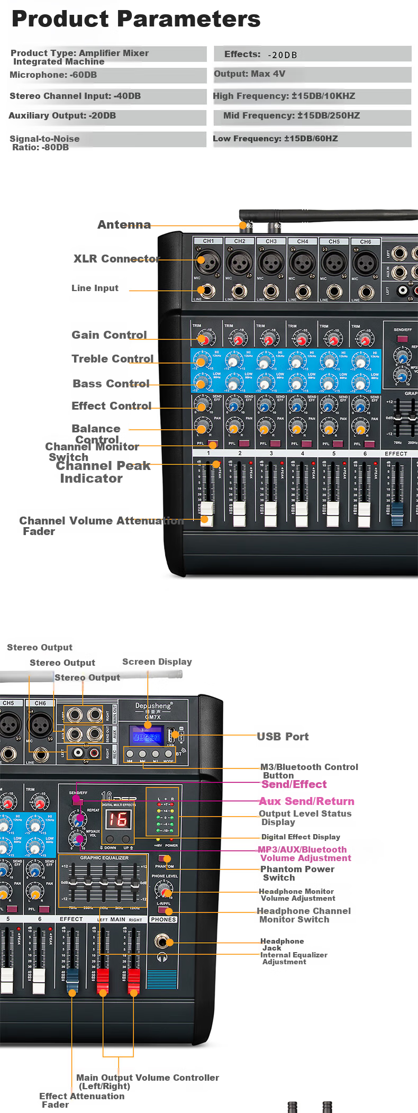
Task: Click the REPEAT knob in the lower mixer photo
Action: tap(78, 819)
